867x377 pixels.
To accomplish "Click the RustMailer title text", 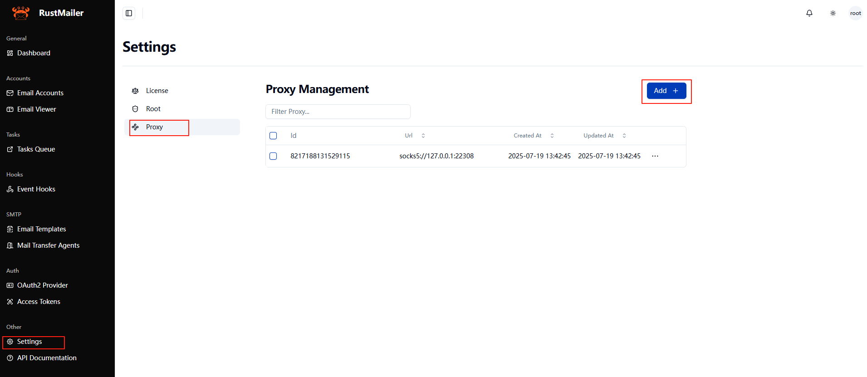I will 61,13.
